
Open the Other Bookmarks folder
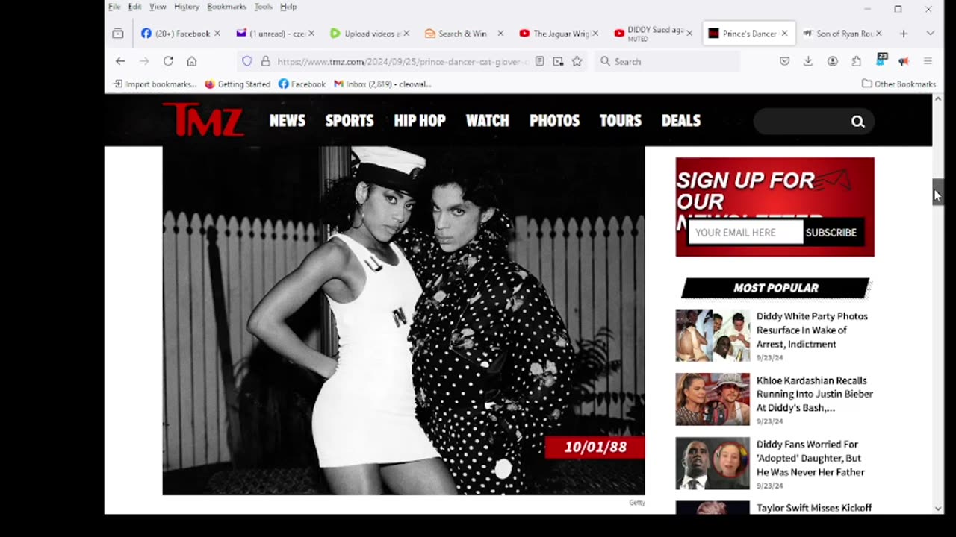tap(898, 84)
